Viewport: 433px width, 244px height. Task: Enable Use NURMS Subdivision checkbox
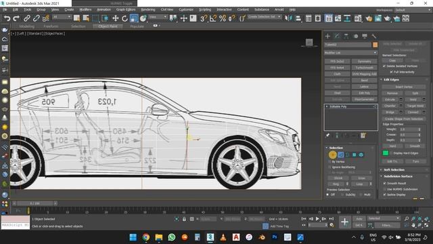click(x=385, y=189)
